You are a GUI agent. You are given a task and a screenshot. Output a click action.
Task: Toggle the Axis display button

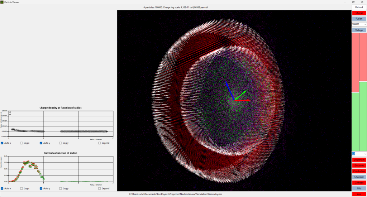(359, 194)
